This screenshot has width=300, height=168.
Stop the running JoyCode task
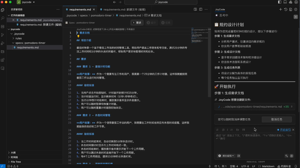point(291,156)
